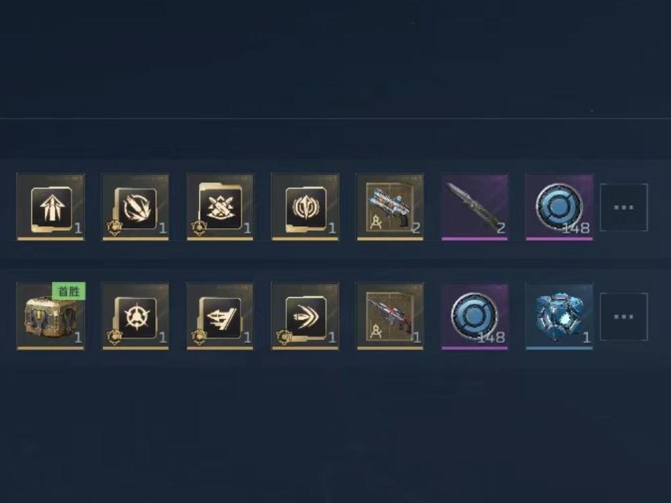Expand bottom row with the ellipsis button
This screenshot has width=671, height=503.
point(624,317)
